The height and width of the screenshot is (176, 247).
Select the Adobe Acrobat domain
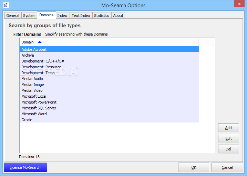109,49
